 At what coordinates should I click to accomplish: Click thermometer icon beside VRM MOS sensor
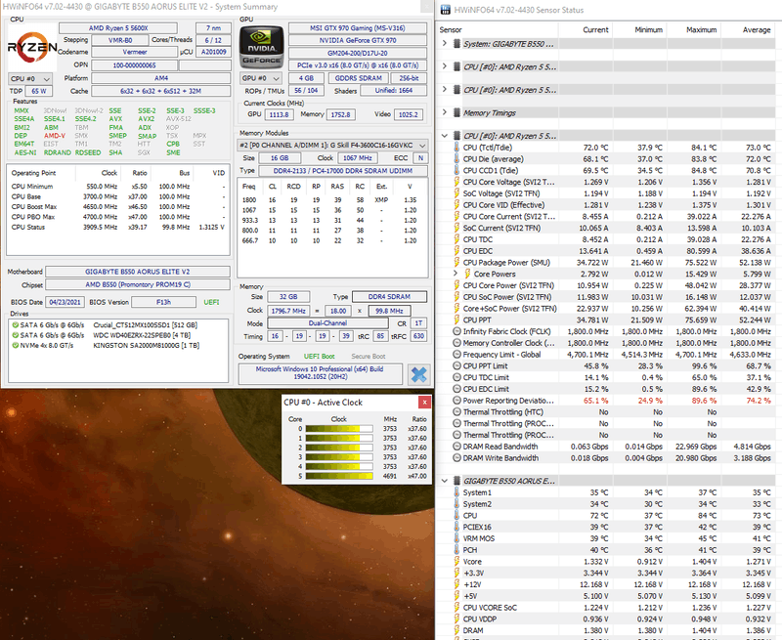pyautogui.click(x=456, y=538)
